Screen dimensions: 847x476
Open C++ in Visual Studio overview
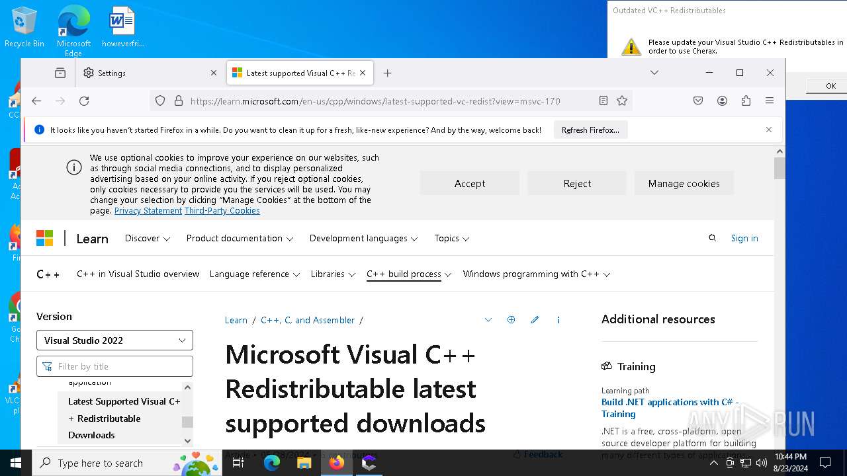point(138,274)
